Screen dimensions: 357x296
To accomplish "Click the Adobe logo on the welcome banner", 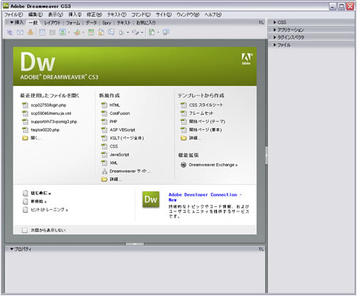I will pyautogui.click(x=246, y=59).
